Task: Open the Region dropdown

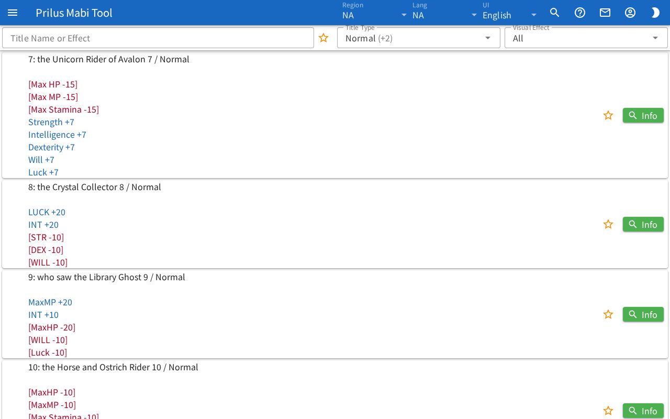Action: tap(375, 13)
